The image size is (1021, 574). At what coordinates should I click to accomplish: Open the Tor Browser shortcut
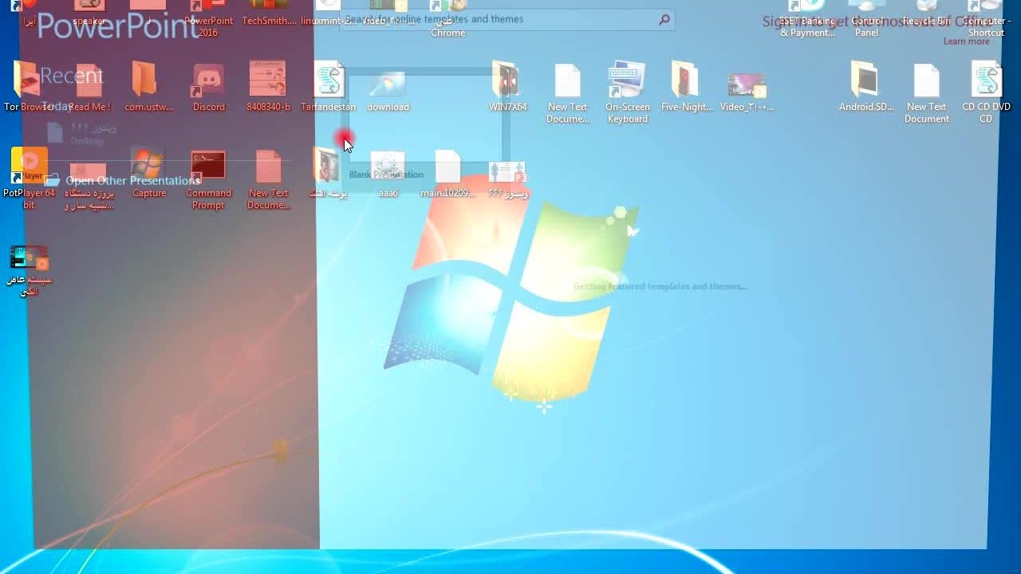click(29, 85)
